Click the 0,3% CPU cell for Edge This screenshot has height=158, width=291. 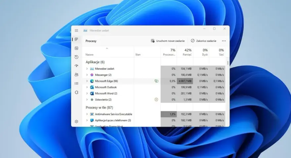coord(169,81)
